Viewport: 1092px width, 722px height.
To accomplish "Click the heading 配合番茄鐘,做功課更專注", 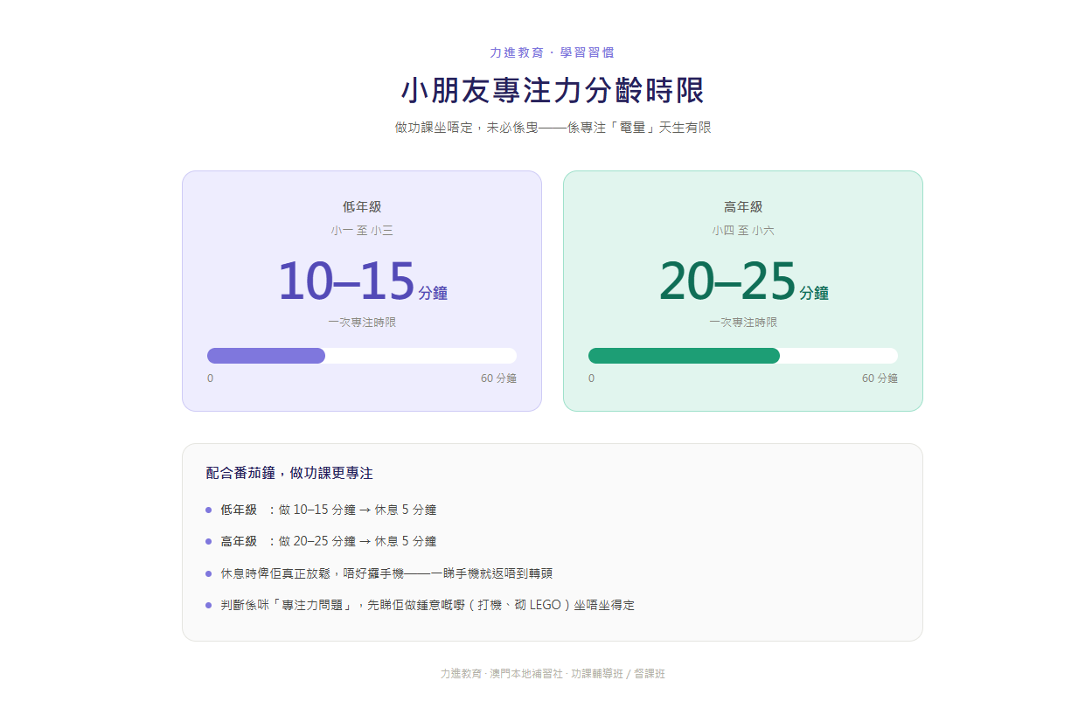I will (x=289, y=473).
